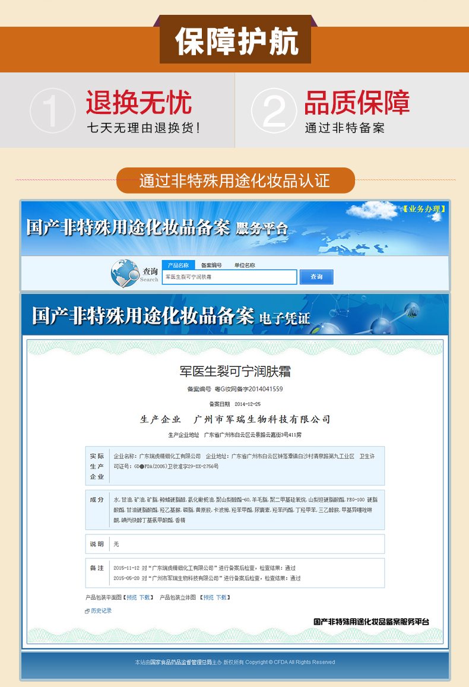Click the 实际生产企业 row label

pyautogui.click(x=97, y=466)
